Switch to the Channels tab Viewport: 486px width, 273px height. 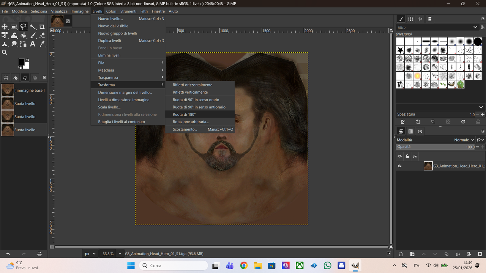click(410, 132)
